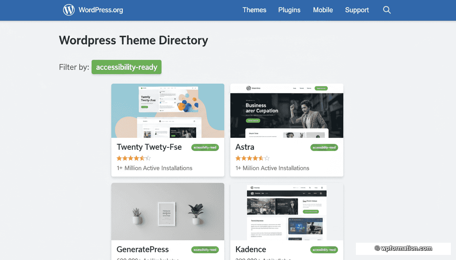Open the GeneratePress theme title
Viewport: 456px width, 260px height.
pos(142,250)
